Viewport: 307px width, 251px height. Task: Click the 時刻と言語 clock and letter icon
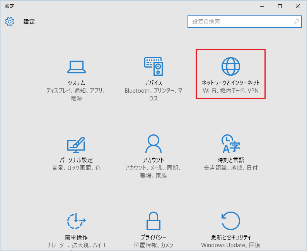point(231,144)
